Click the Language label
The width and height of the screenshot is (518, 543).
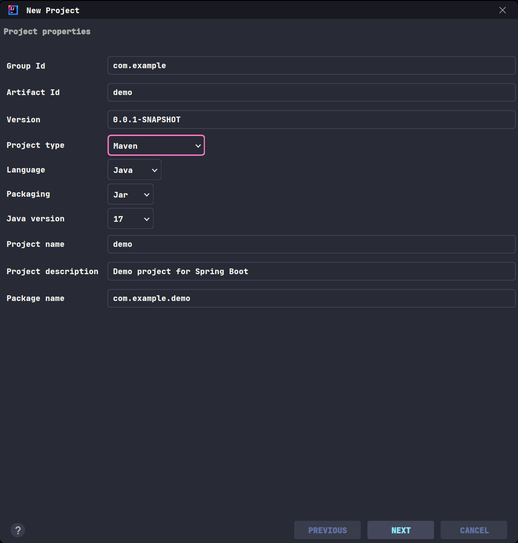coord(26,170)
